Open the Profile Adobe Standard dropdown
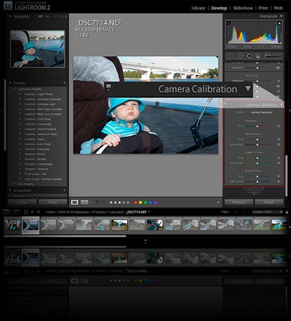 (x=263, y=112)
